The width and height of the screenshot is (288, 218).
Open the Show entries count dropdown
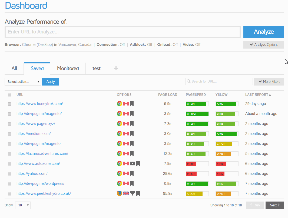[x=23, y=205]
